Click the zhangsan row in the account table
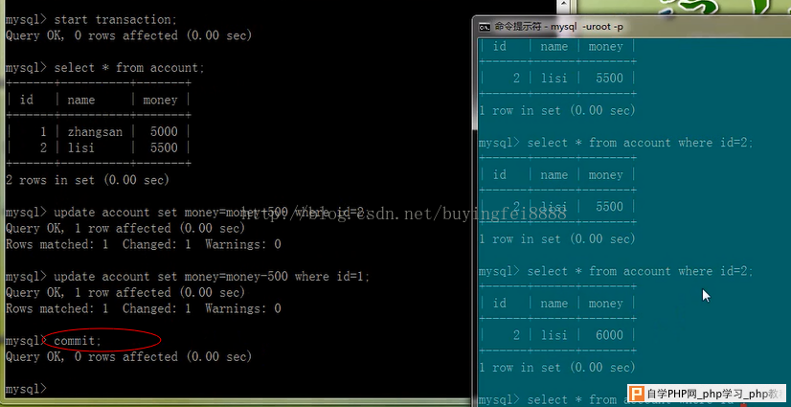The image size is (791, 407). pyautogui.click(x=99, y=131)
